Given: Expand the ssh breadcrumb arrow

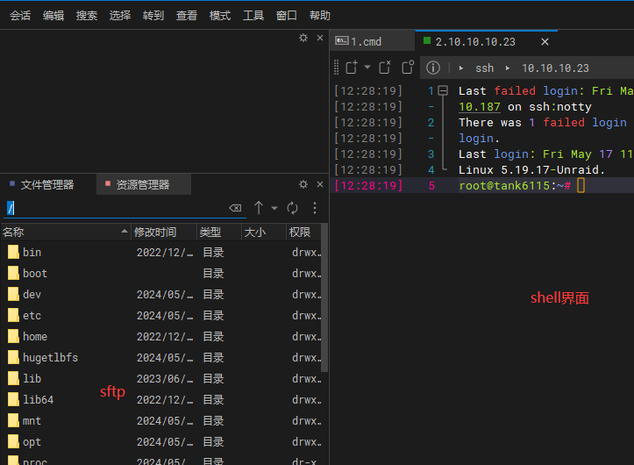Looking at the screenshot, I should (x=461, y=68).
